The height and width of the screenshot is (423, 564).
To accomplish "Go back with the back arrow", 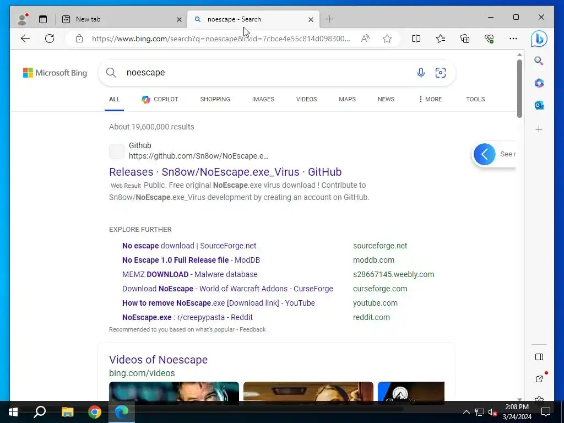I will (25, 39).
